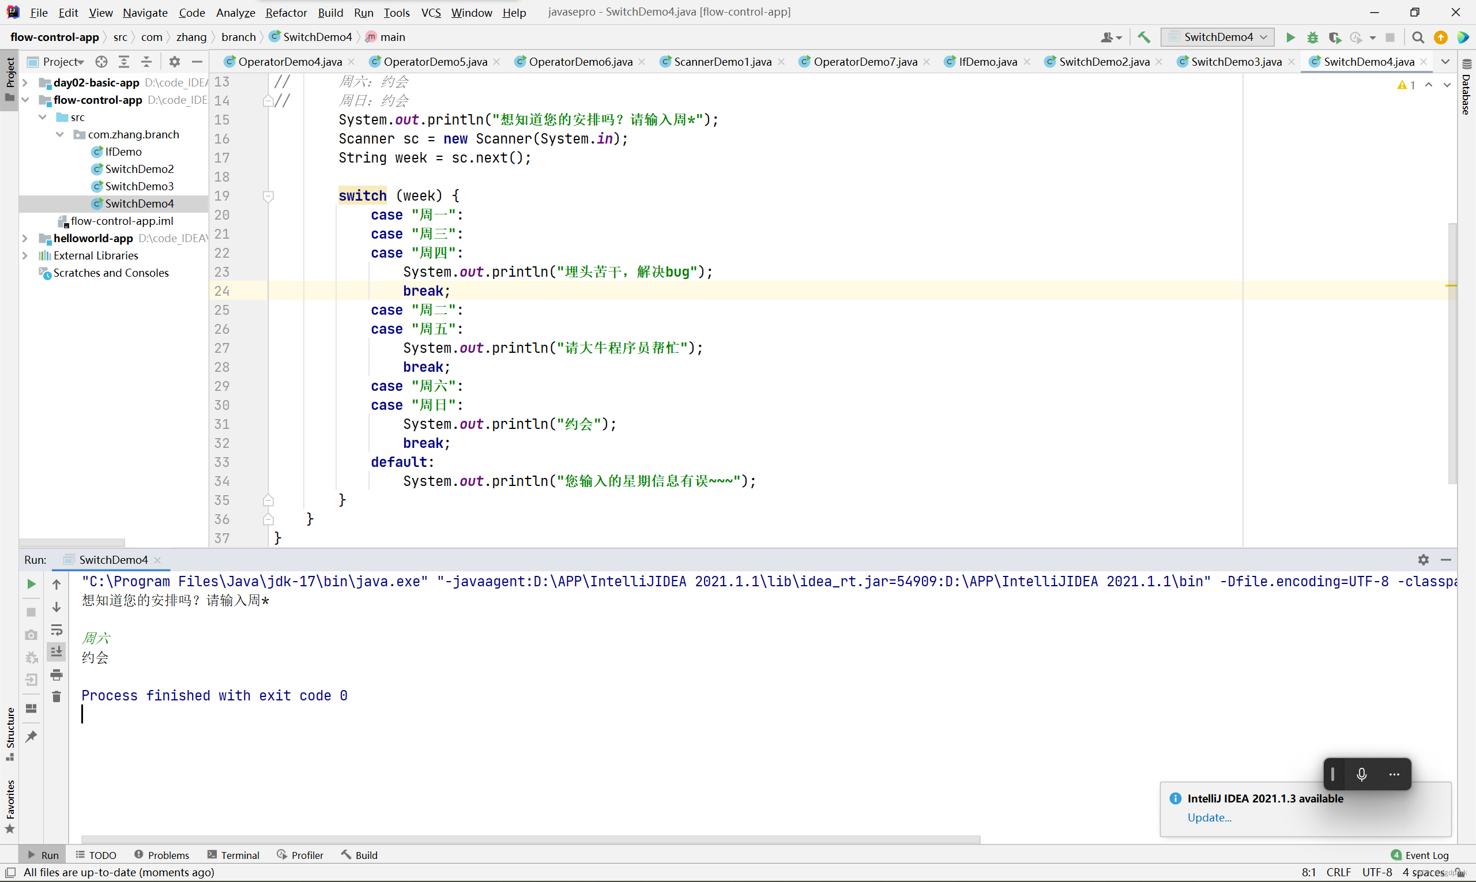Open the floating widget more options
The image size is (1476, 882).
[1394, 774]
